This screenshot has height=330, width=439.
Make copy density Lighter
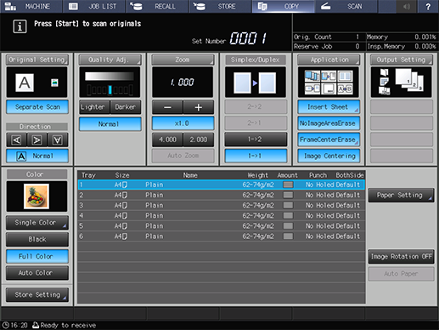tap(94, 107)
